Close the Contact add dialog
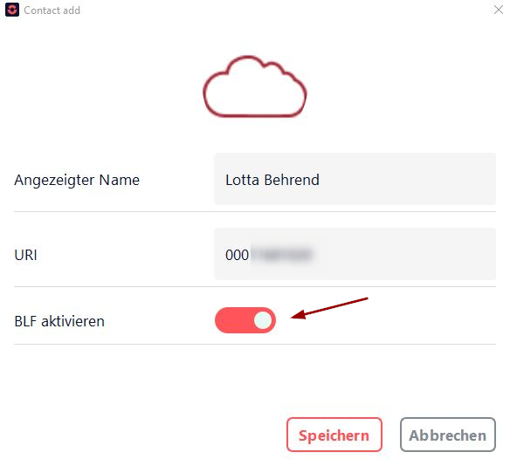The width and height of the screenshot is (510, 459). point(499,10)
